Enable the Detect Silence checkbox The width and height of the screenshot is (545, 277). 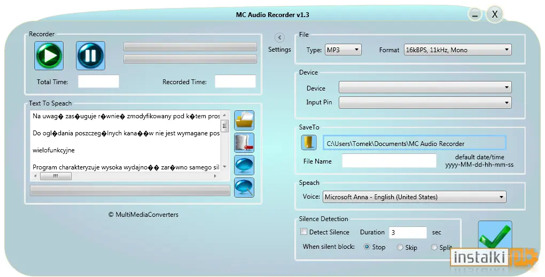pos(304,232)
